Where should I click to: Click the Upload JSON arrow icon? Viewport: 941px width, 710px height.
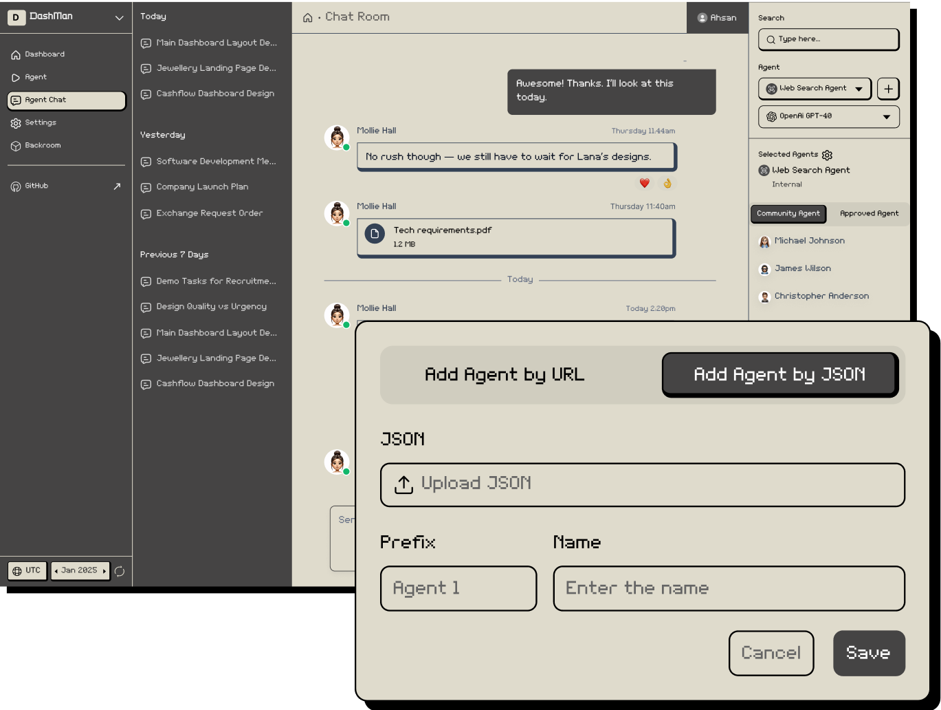(x=403, y=484)
